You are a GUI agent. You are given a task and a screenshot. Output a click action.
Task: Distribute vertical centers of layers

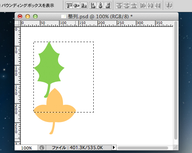point(126,5)
